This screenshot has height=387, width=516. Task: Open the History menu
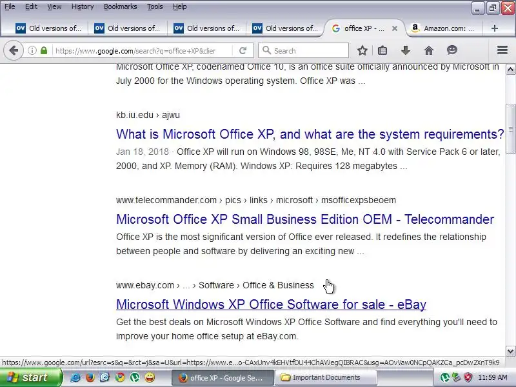click(x=83, y=6)
